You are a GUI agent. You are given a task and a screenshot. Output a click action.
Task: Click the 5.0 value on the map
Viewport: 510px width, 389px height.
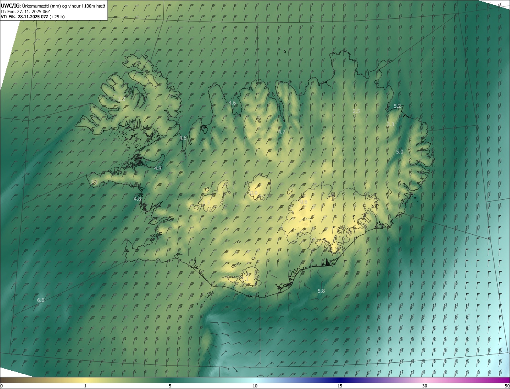[x=400, y=152]
